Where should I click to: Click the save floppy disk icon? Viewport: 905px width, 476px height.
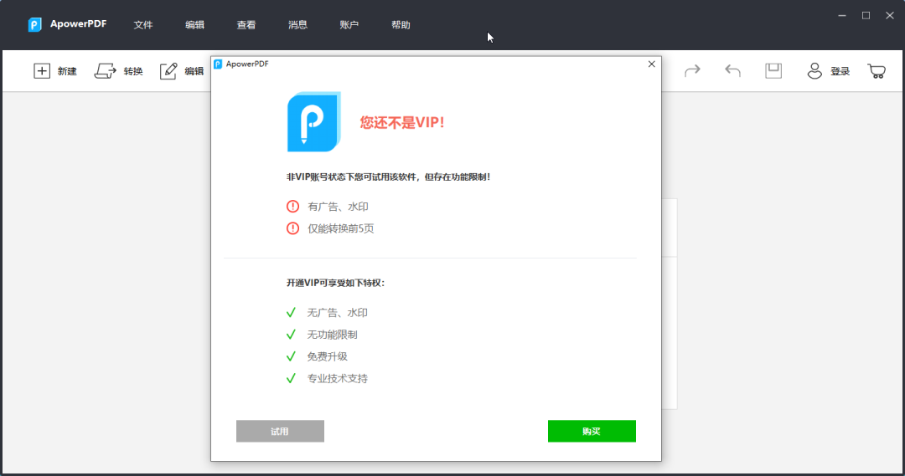773,71
